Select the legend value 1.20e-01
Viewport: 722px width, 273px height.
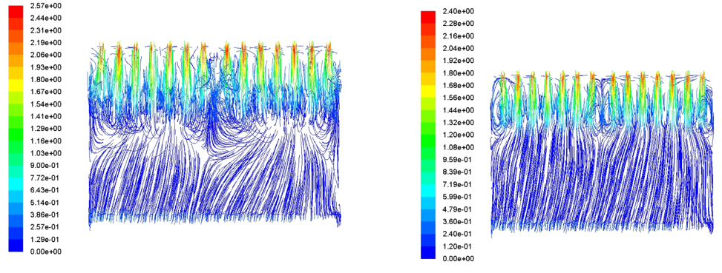[x=458, y=246]
